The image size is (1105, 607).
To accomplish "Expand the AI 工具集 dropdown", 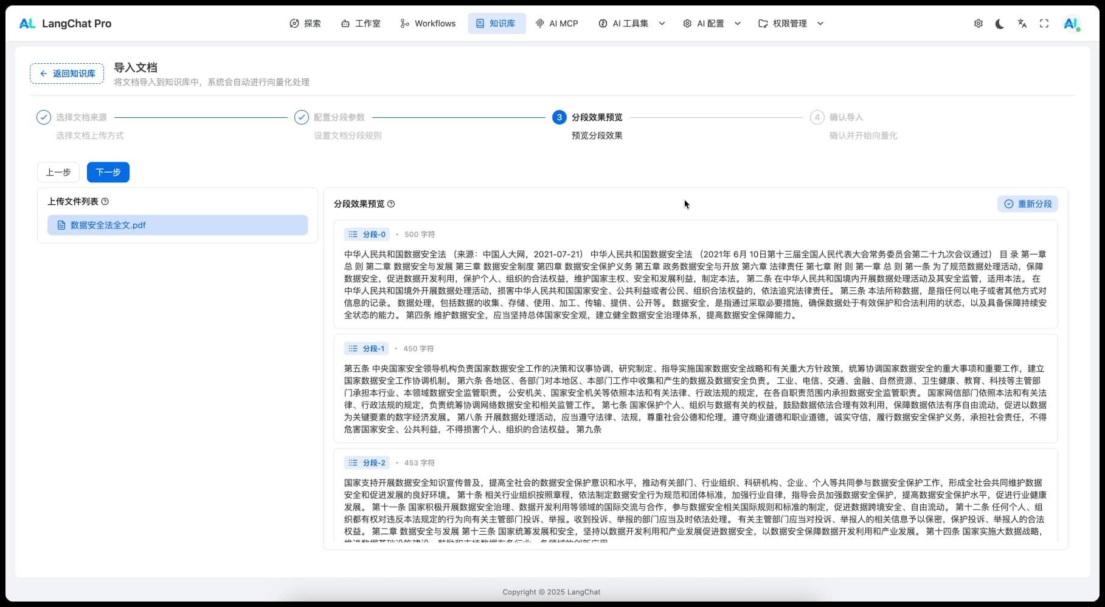I will click(x=631, y=23).
